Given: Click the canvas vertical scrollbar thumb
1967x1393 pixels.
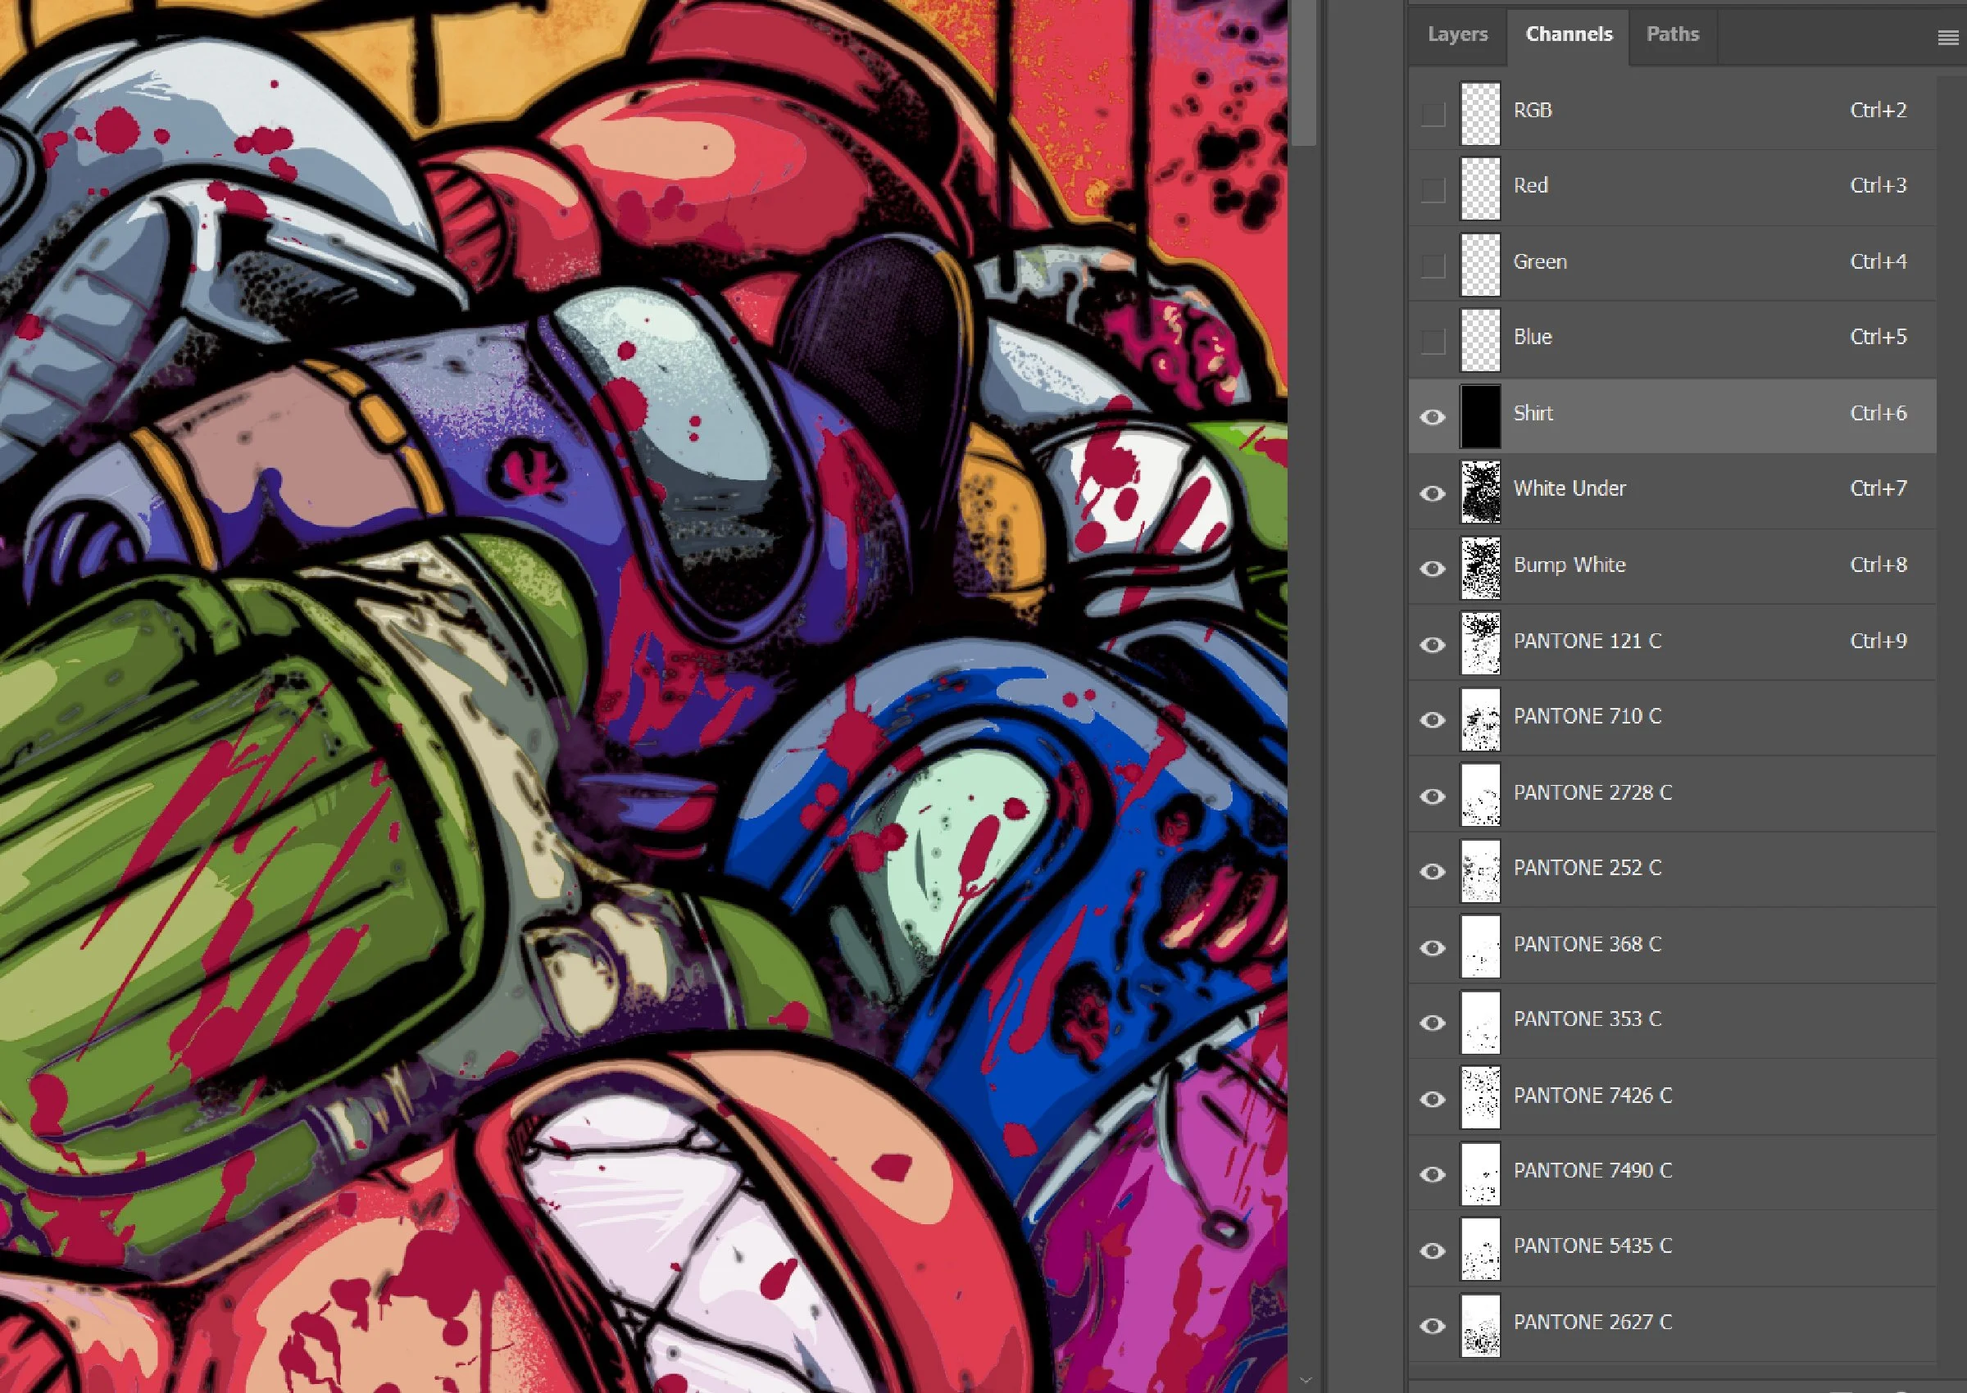Looking at the screenshot, I should [1306, 73].
